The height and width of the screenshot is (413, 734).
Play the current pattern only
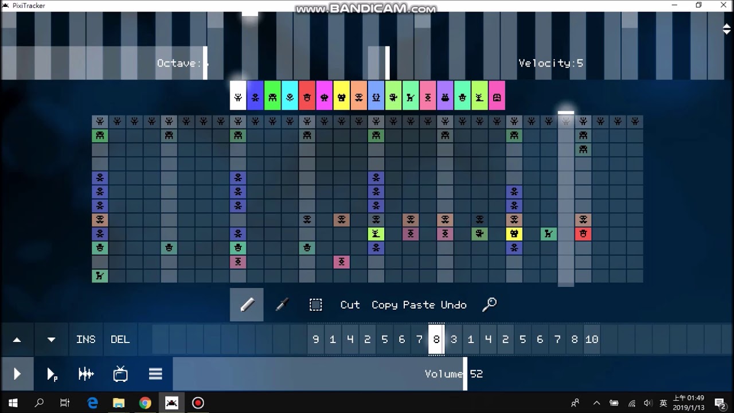point(52,374)
